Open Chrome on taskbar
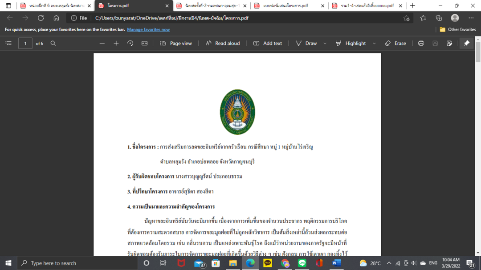 coord(285,263)
